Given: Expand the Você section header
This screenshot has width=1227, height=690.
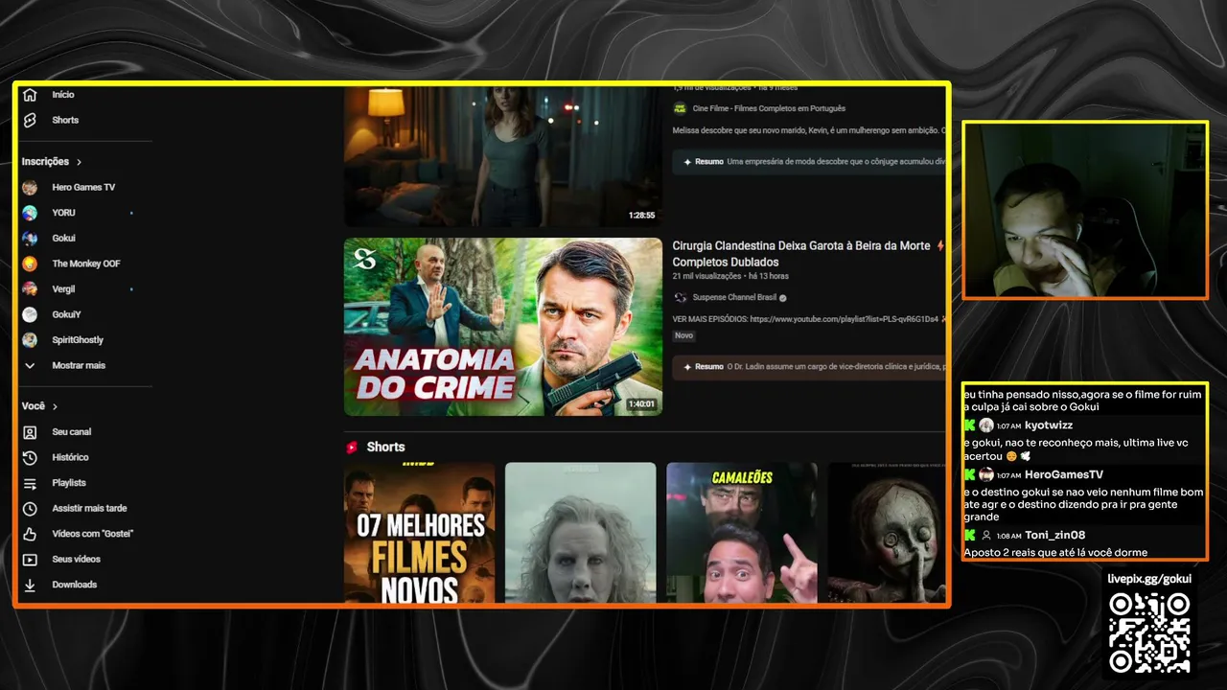Looking at the screenshot, I should coord(40,406).
